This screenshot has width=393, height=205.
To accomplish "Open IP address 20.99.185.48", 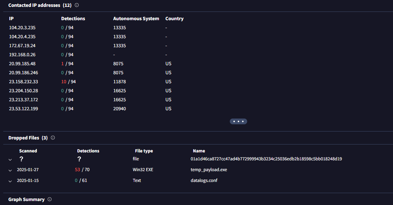I will (22, 64).
